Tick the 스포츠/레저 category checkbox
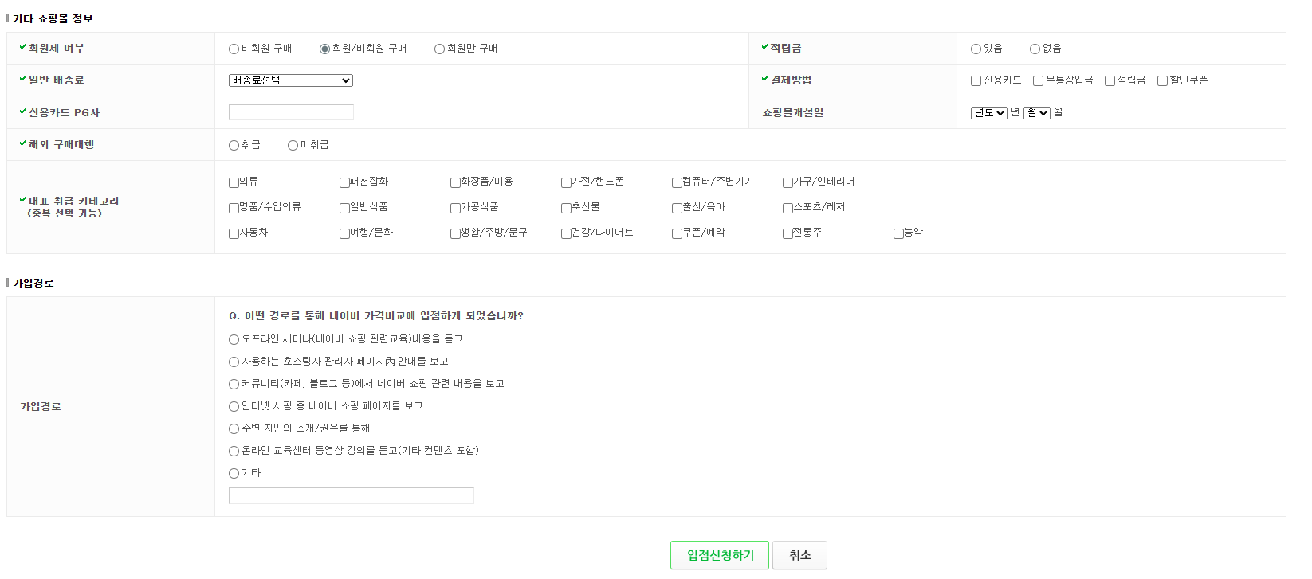Viewport: 1312px width, 579px height. pyautogui.click(x=788, y=209)
